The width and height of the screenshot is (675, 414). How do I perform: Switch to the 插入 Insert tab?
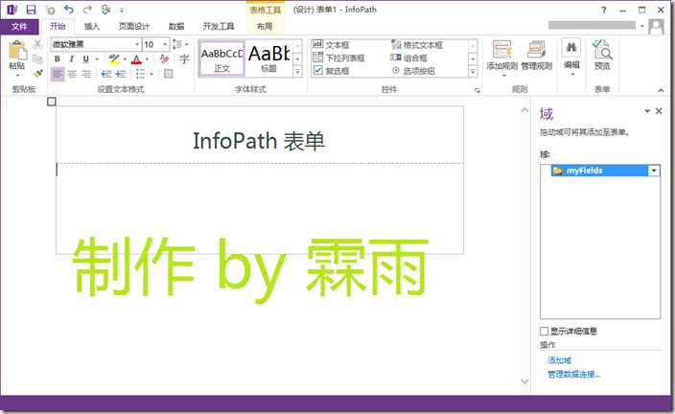92,26
